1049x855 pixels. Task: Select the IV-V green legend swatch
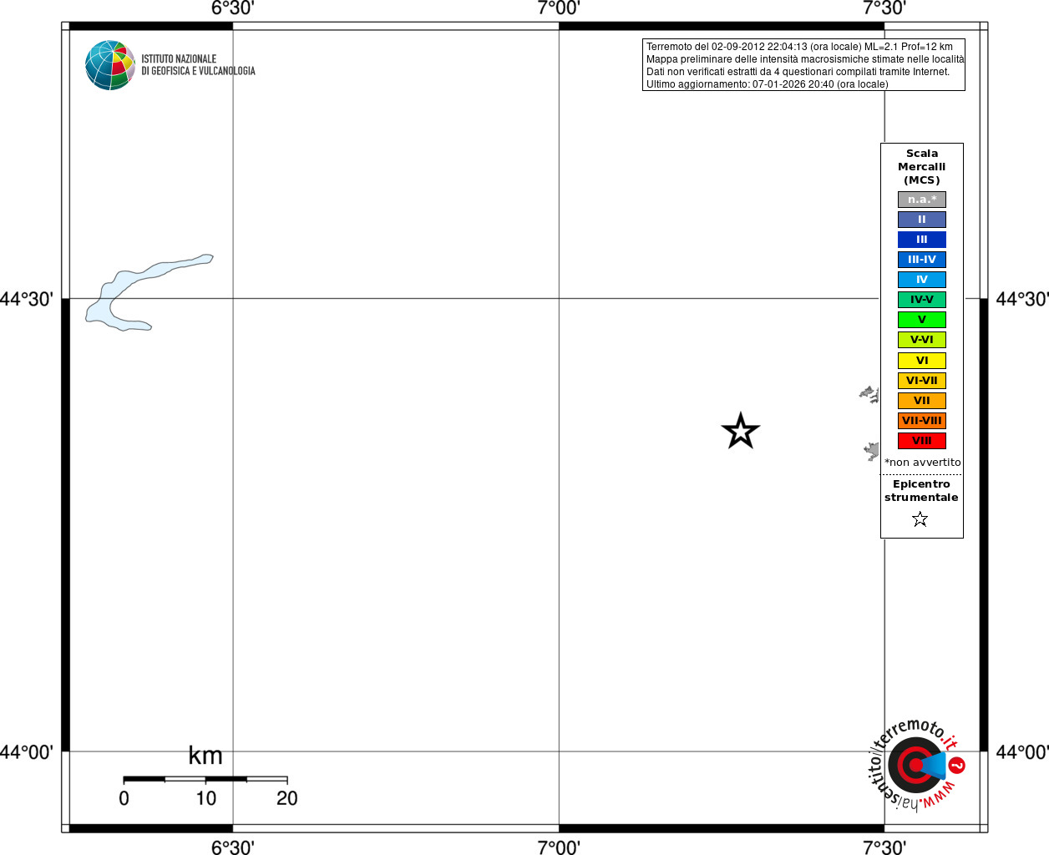pyautogui.click(x=922, y=300)
